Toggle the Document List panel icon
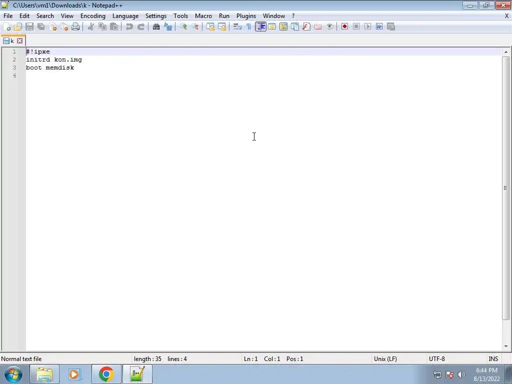Viewport: 512px width, 384px height. pyautogui.click(x=295, y=27)
